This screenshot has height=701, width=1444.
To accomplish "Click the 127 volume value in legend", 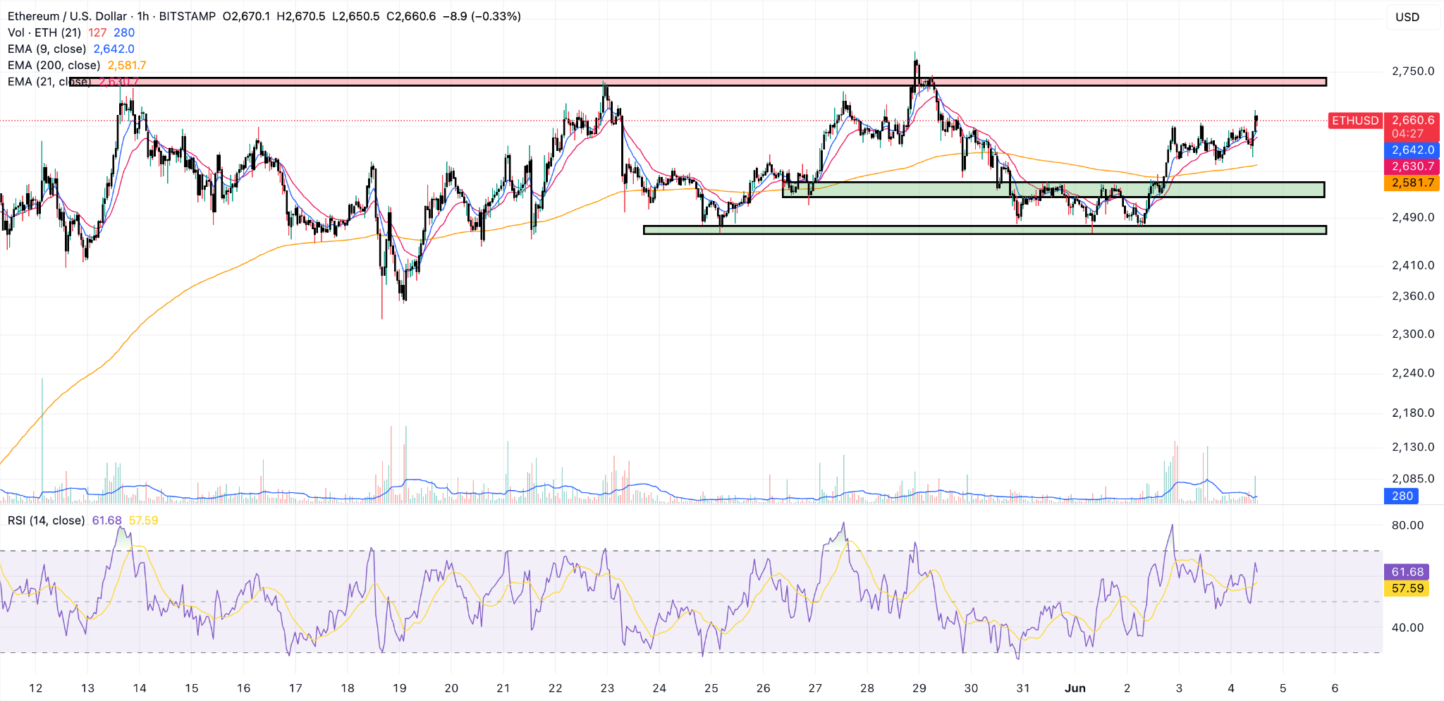I will (97, 32).
